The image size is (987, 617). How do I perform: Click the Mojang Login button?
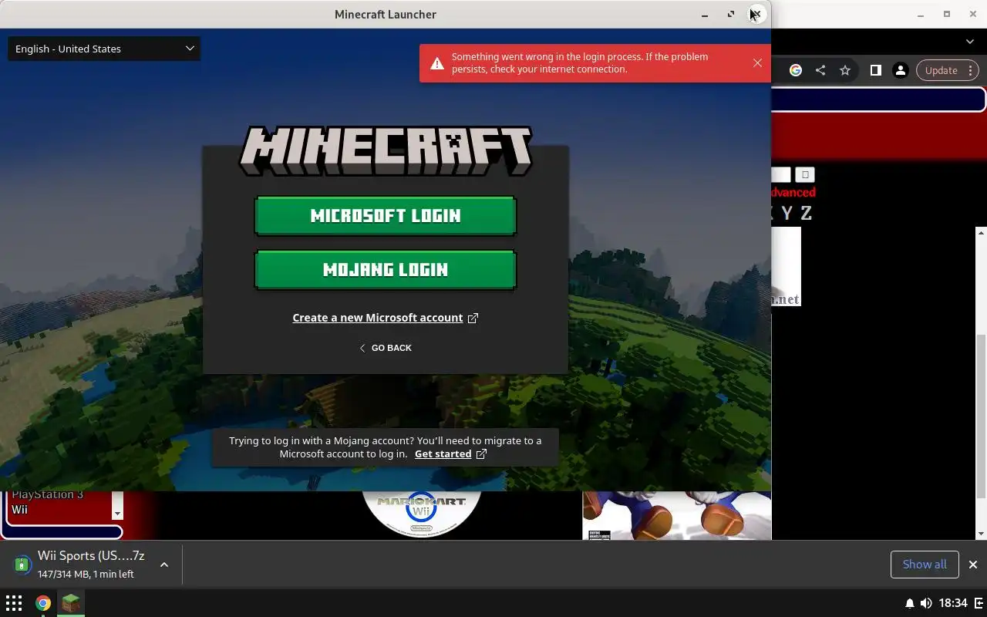coord(385,270)
